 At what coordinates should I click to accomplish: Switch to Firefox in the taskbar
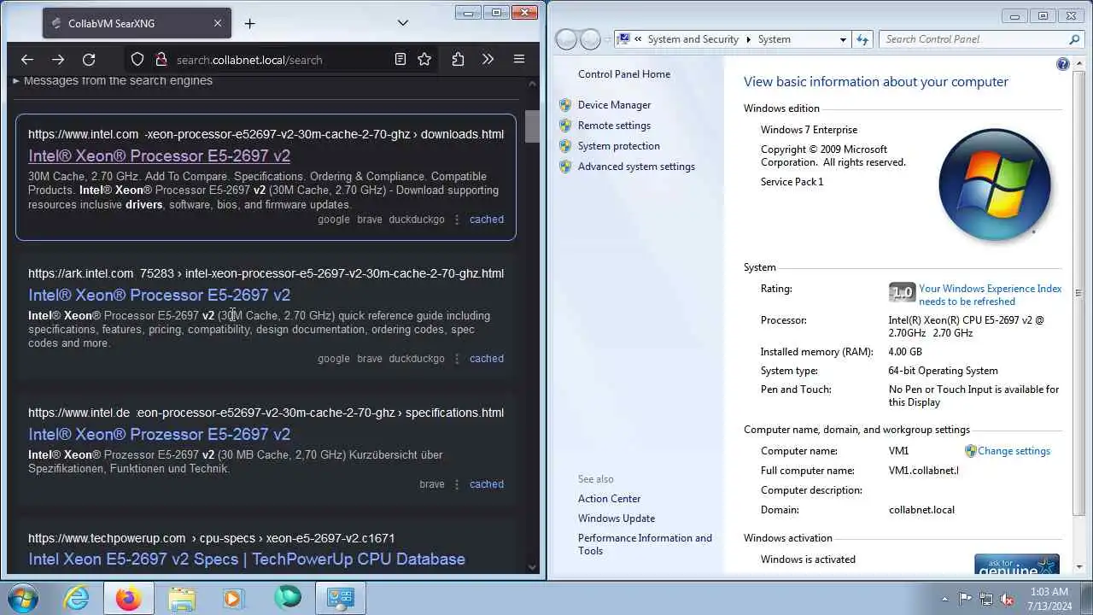click(129, 598)
